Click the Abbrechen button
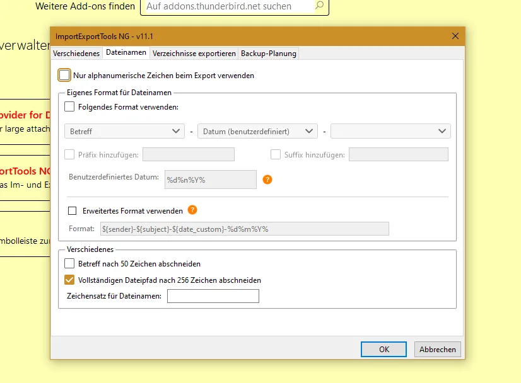The image size is (521, 383). (x=438, y=349)
